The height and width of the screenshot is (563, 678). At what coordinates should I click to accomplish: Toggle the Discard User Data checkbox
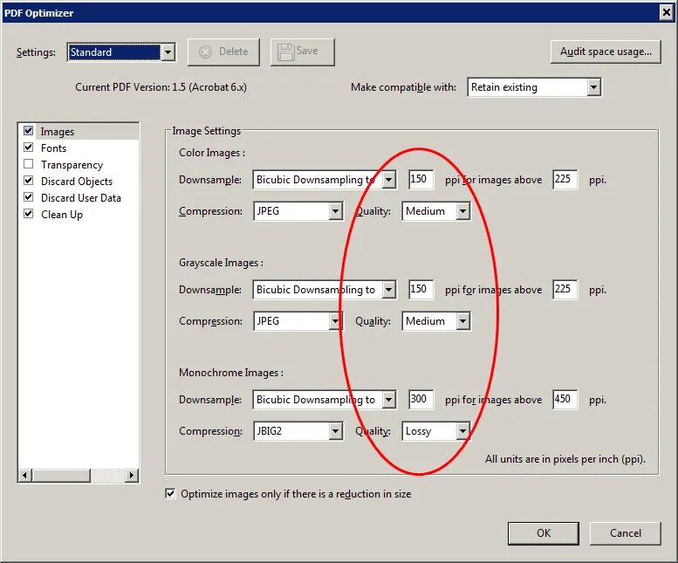tap(29, 197)
